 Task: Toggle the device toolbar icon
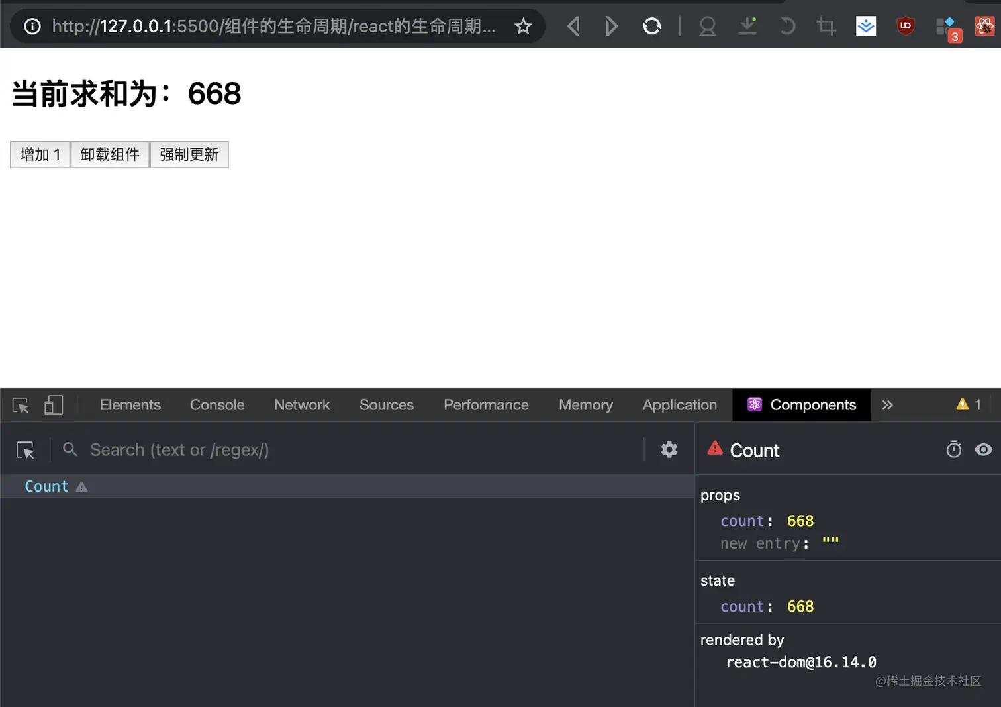tap(54, 405)
